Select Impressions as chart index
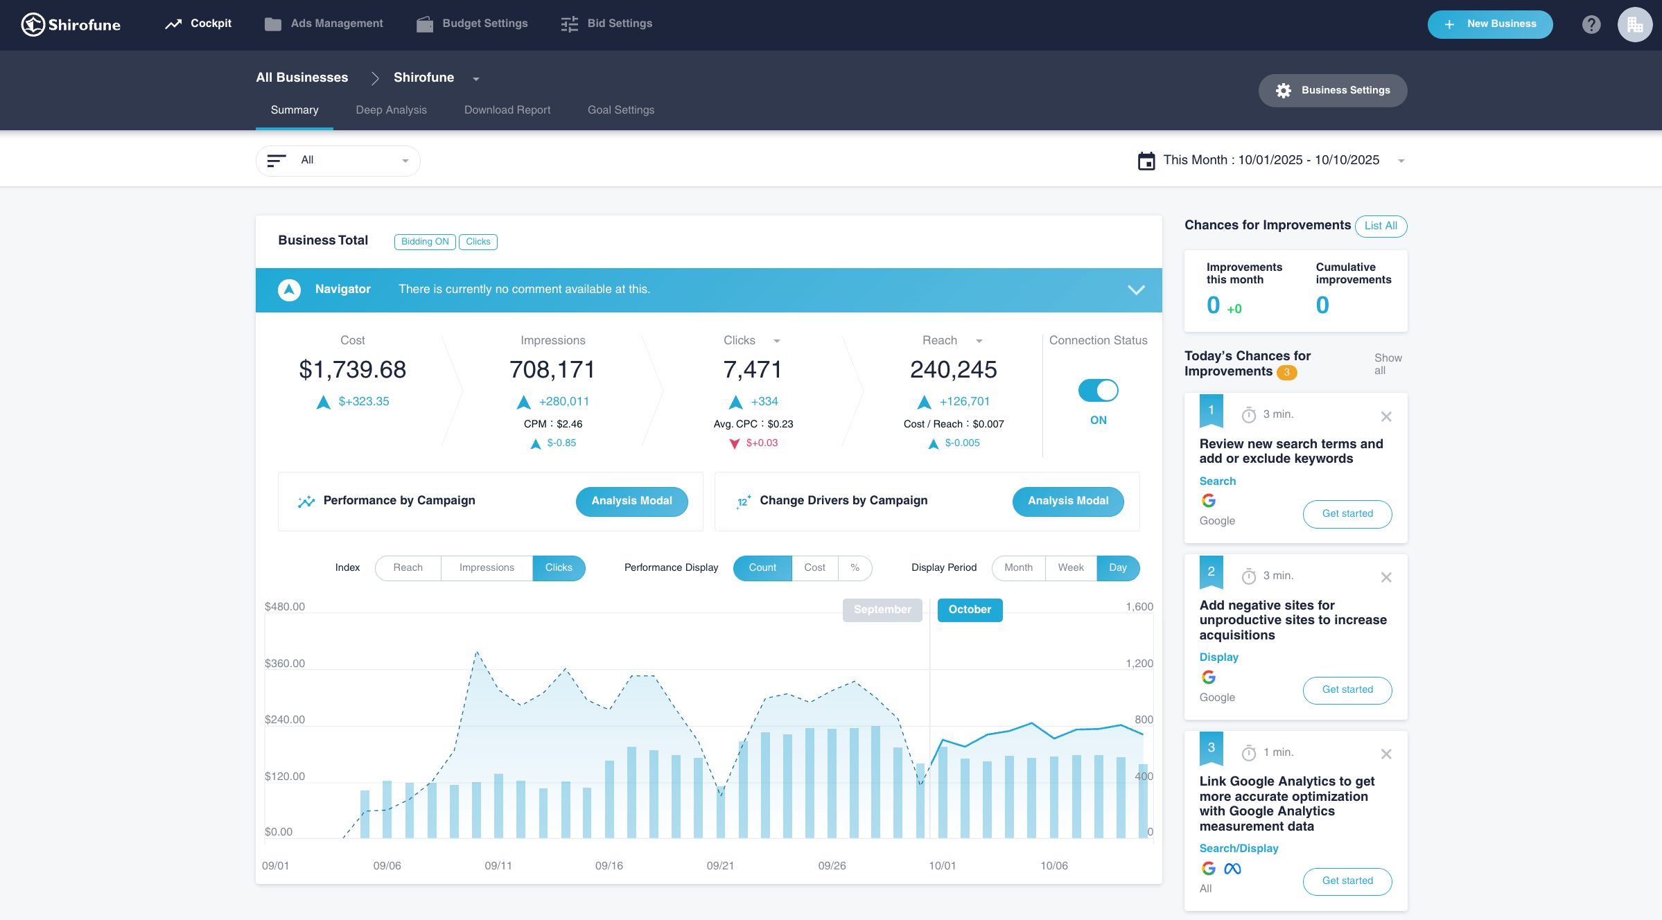This screenshot has height=920, width=1662. (x=487, y=567)
